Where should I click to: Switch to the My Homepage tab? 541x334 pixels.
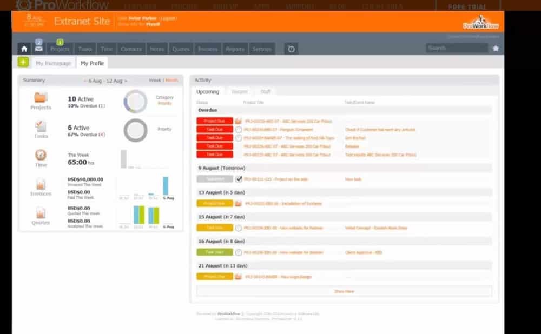[x=54, y=63]
